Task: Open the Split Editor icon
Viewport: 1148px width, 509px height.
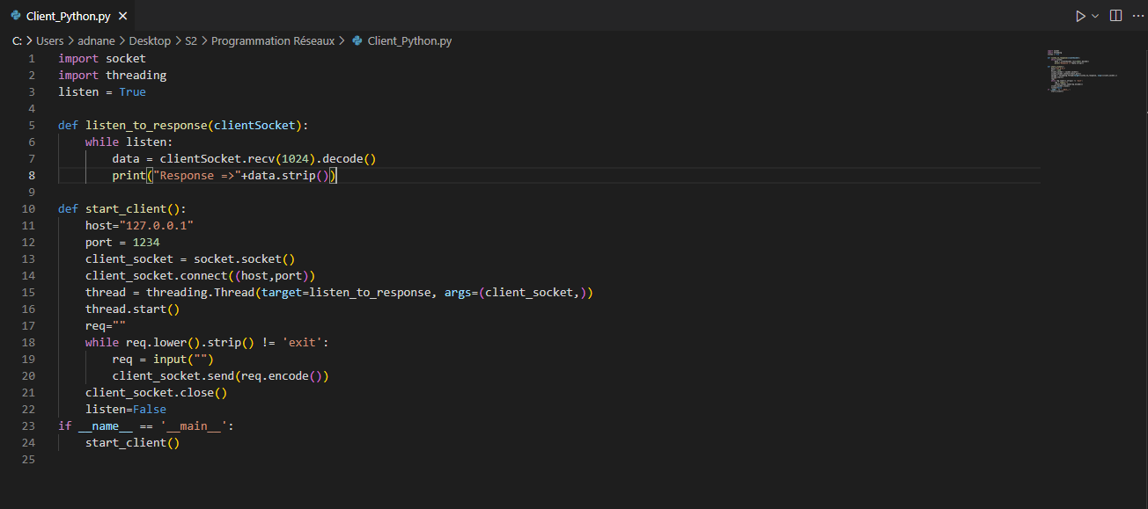Action: (1115, 15)
